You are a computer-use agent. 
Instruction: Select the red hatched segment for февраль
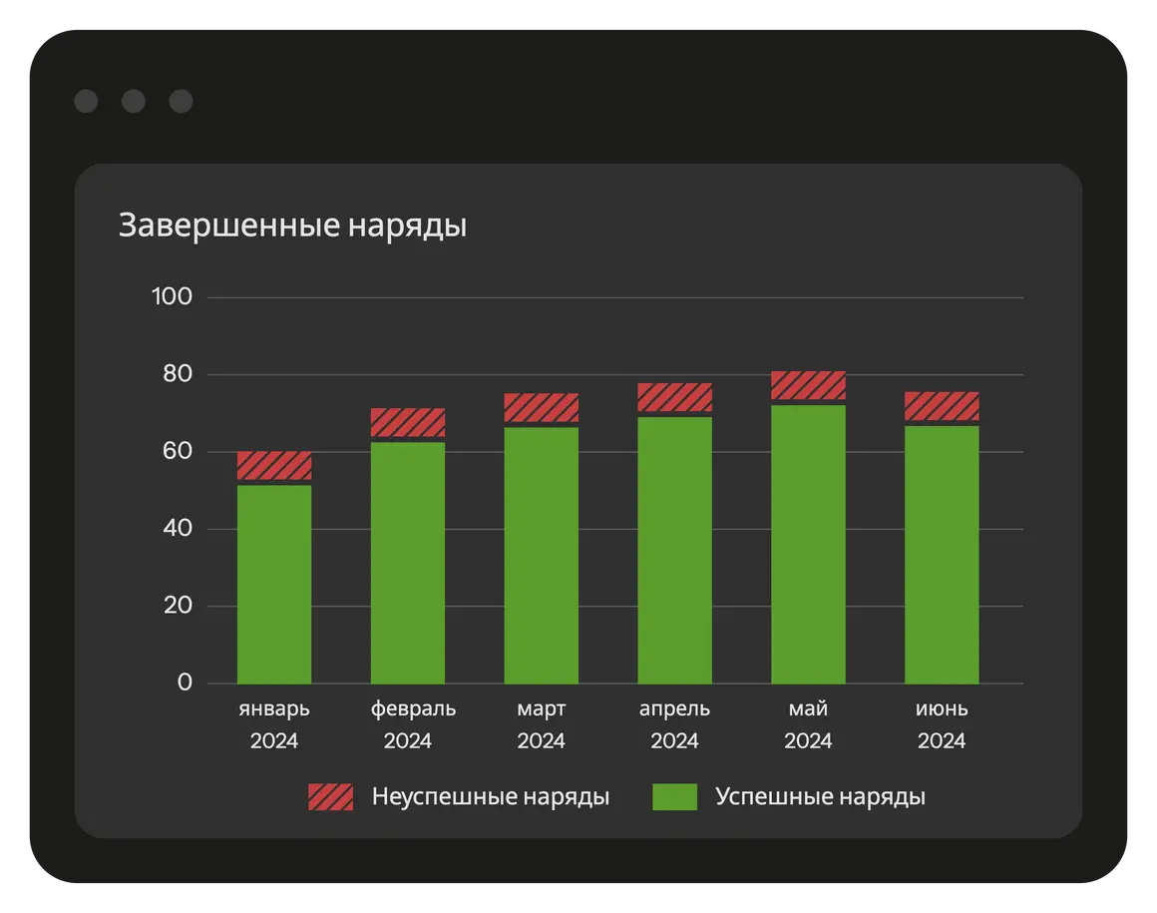[x=408, y=422]
